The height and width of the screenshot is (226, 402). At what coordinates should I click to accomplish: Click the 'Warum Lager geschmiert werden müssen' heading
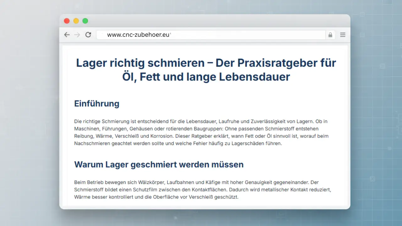pos(159,164)
